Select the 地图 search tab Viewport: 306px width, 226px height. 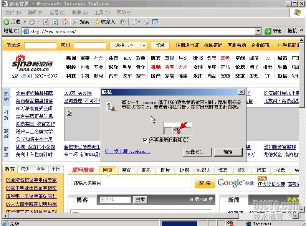184,170
